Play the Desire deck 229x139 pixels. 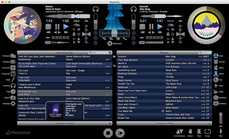(66, 27)
